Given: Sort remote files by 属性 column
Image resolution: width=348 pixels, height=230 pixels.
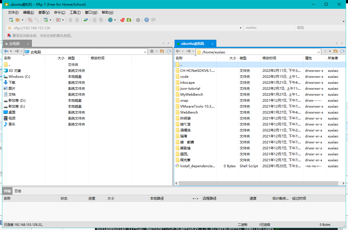Looking at the screenshot, I should pyautogui.click(x=314, y=58).
